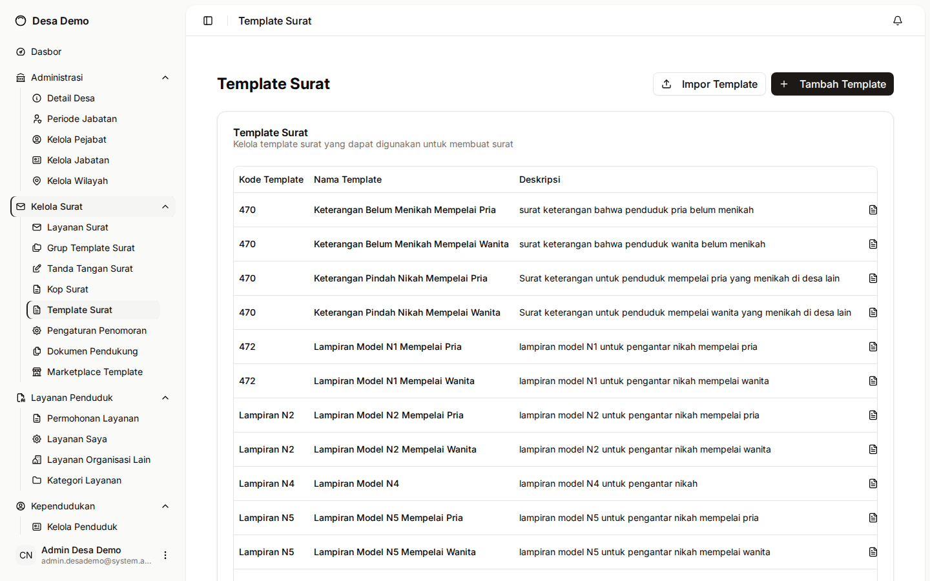
Task: Open Pengaturan Penomoran
Action: click(93, 331)
